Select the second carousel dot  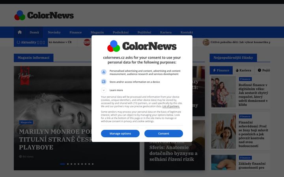pos(68,164)
